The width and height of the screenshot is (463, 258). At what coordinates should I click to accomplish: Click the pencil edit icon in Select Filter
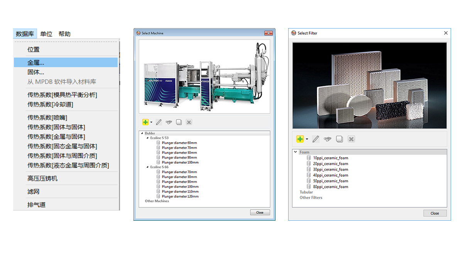coord(316,139)
